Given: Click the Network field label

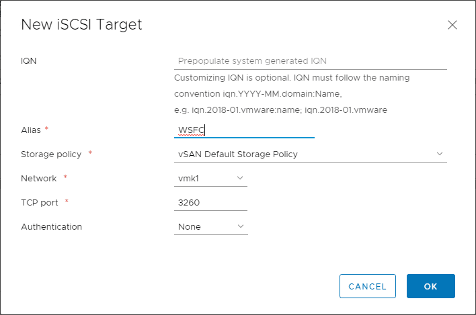Looking at the screenshot, I should tap(39, 178).
